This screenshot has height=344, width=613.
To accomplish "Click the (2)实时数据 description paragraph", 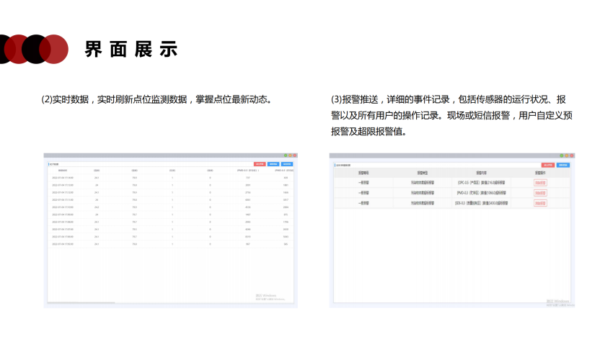I will point(157,99).
